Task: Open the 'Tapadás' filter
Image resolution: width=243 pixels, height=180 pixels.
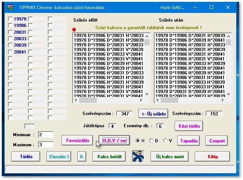Action: (189, 140)
